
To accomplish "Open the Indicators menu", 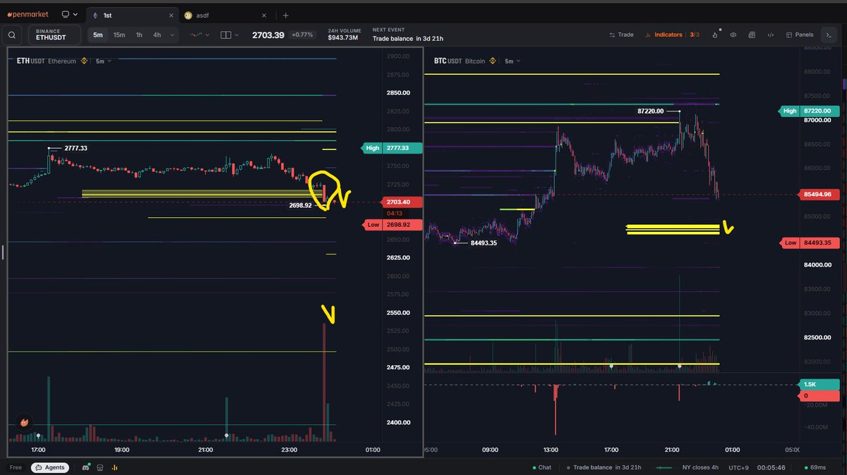I will click(x=662, y=35).
